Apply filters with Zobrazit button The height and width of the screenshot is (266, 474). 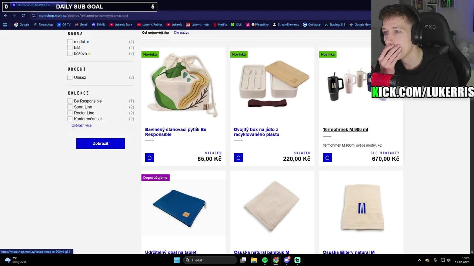point(100,143)
